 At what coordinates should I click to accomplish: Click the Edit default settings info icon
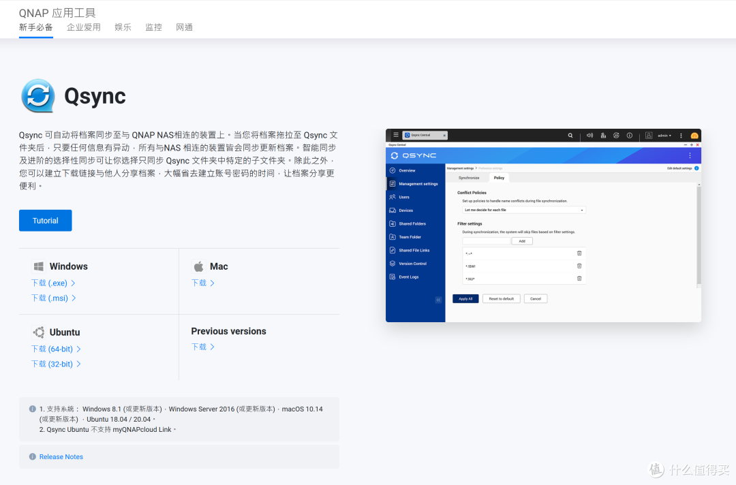pos(696,168)
